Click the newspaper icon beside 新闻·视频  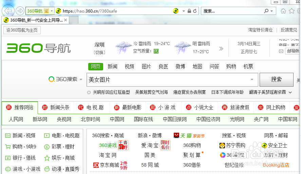coord(8,136)
